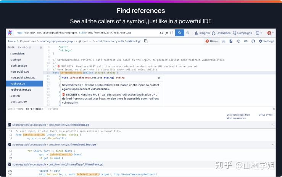Image resolution: width=282 pixels, height=177 pixels.
Task: Switch to HISTORY panel tab
Action: point(52,109)
